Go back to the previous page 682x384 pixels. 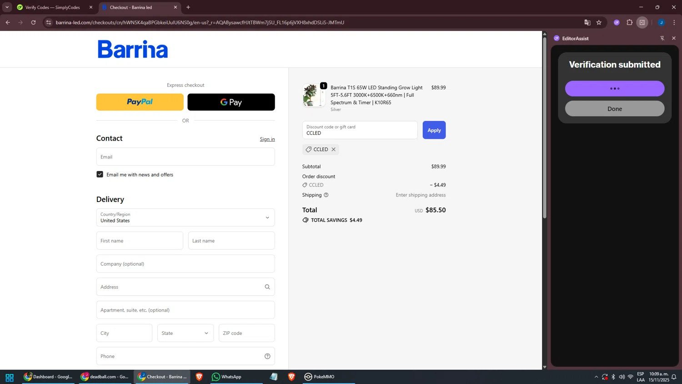coord(8,22)
